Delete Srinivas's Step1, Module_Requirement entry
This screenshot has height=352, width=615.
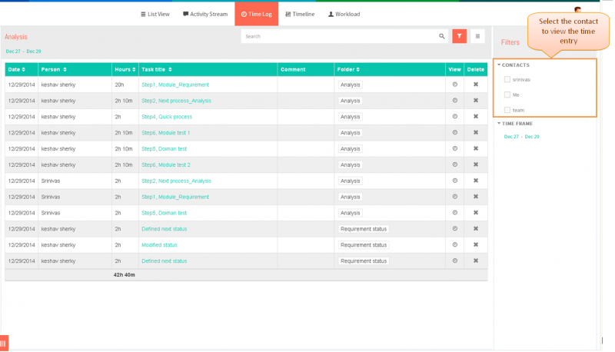click(x=476, y=197)
